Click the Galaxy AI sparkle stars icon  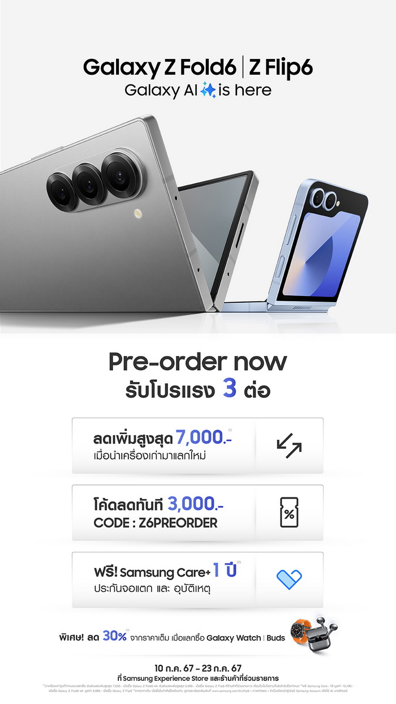[x=209, y=90]
